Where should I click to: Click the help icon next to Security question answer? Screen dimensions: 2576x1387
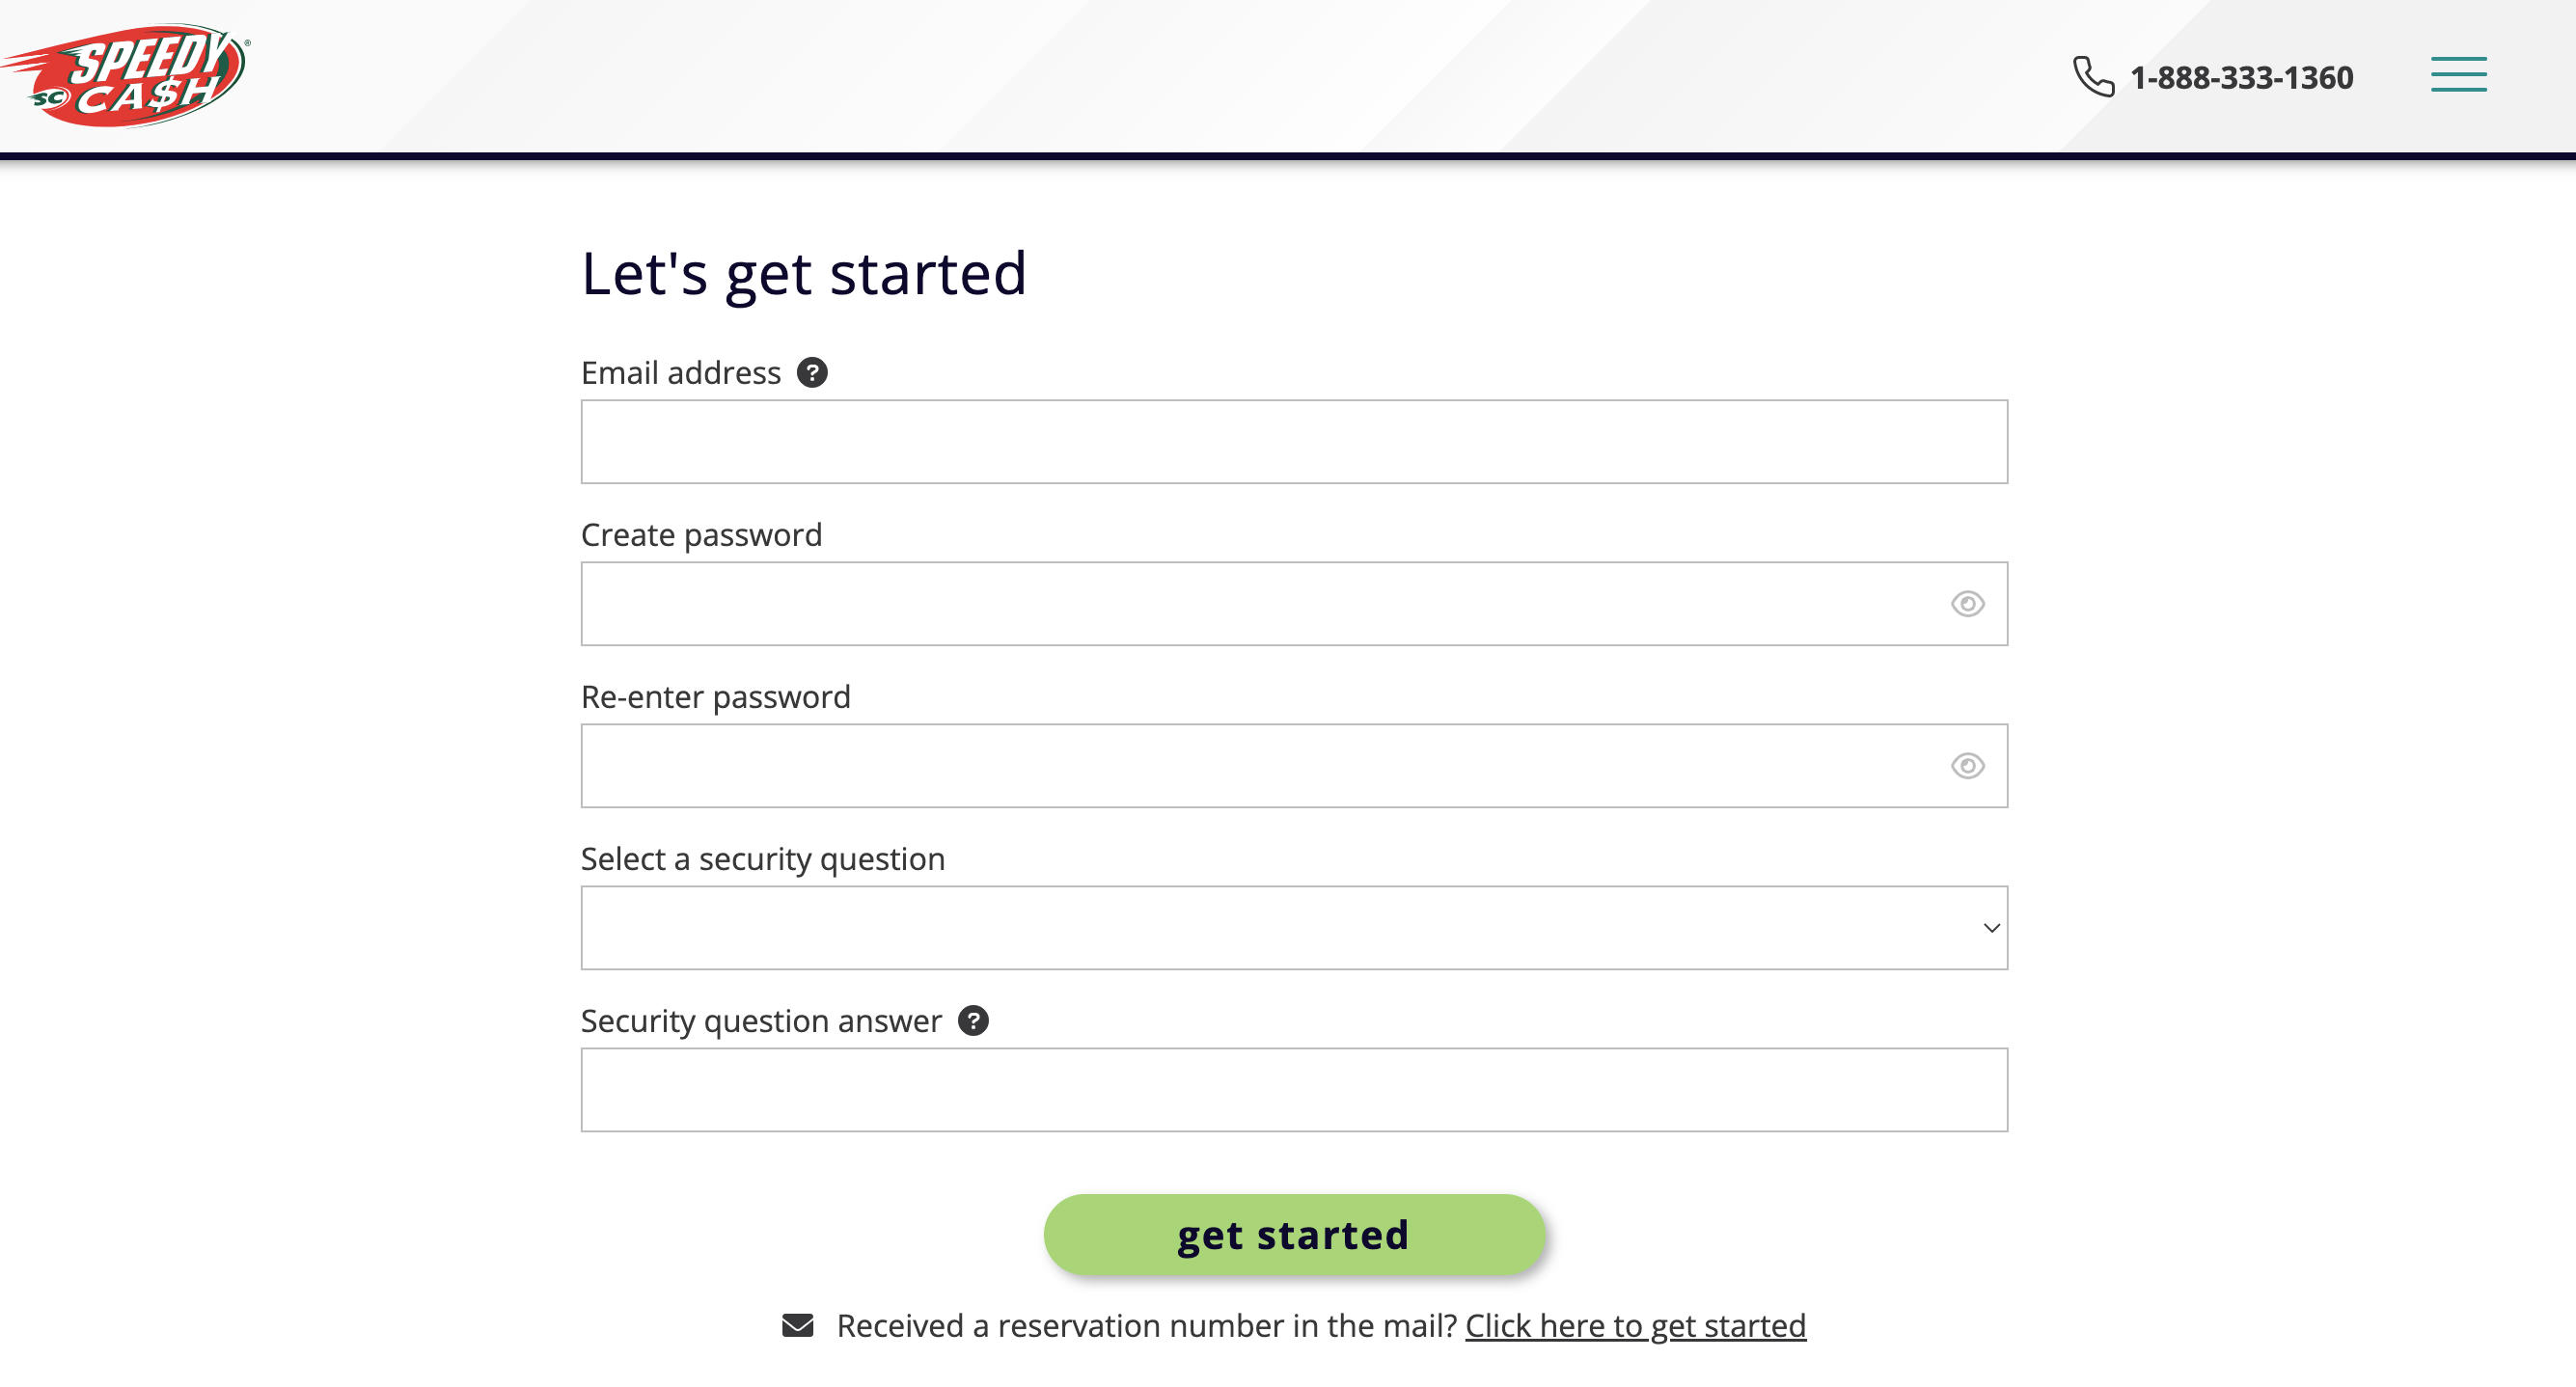tap(973, 1020)
